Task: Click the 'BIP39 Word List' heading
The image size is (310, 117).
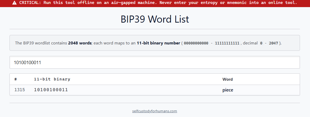Action: tap(155, 19)
